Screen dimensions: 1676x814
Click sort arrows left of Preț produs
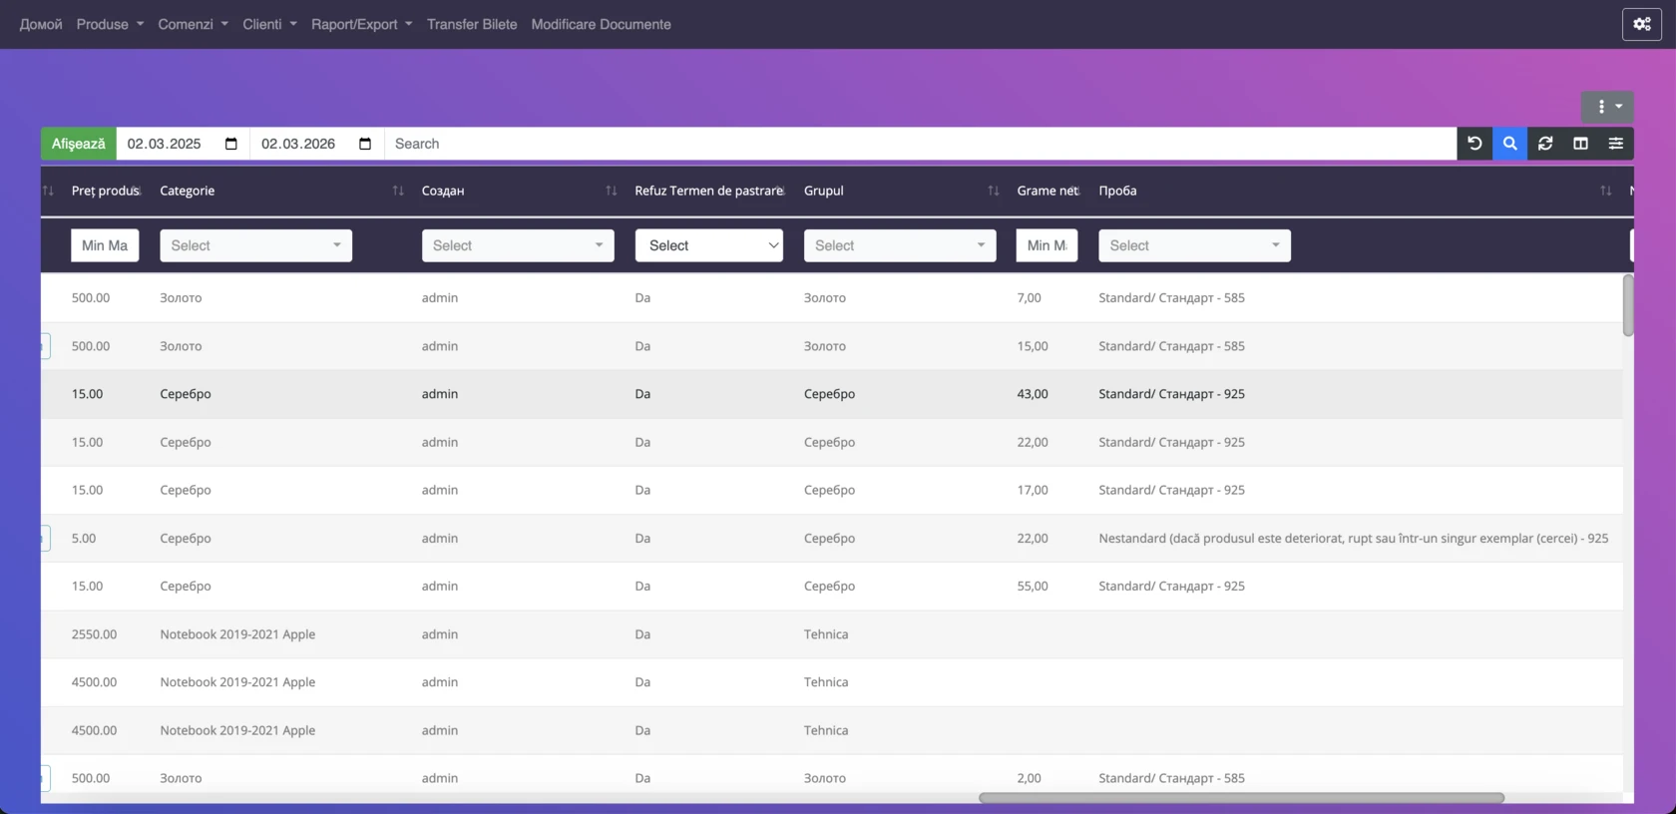pyautogui.click(x=48, y=191)
